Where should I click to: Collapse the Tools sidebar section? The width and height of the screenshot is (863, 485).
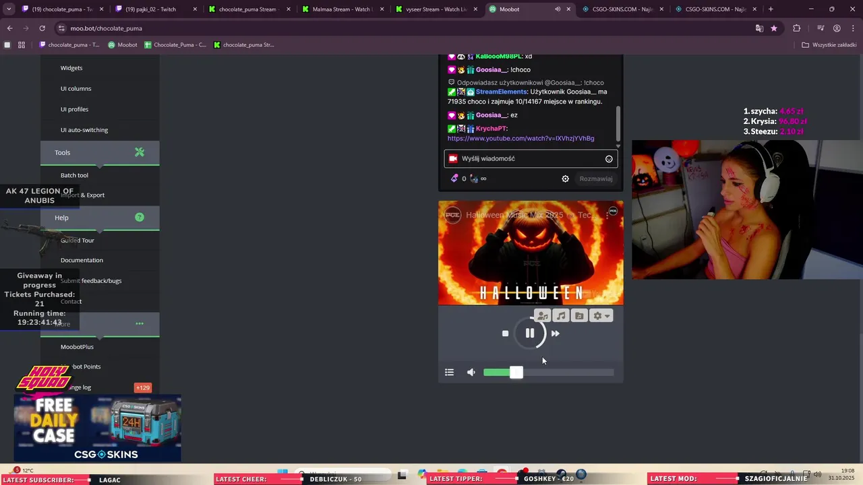pyautogui.click(x=100, y=153)
